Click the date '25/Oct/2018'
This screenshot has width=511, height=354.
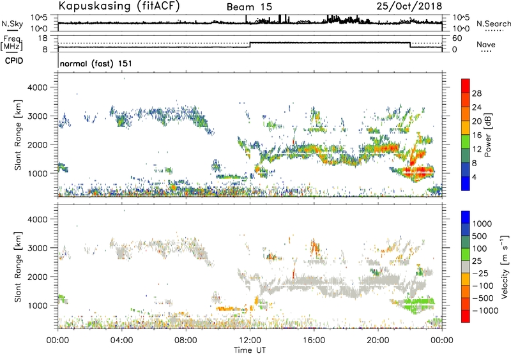409,6
